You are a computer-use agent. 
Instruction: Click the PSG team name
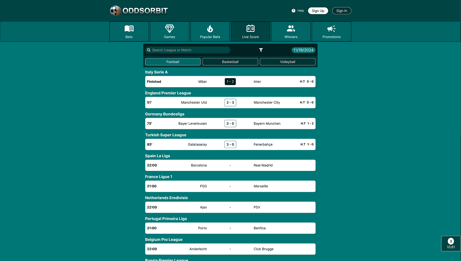(x=203, y=186)
